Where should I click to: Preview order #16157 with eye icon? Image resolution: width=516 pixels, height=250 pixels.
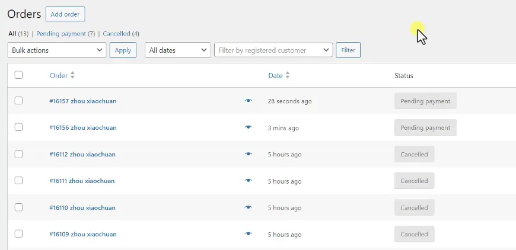[249, 101]
